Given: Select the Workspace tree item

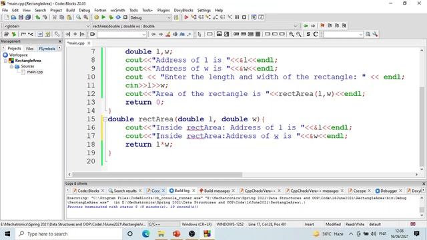Looking at the screenshot, I should click(x=18, y=55).
